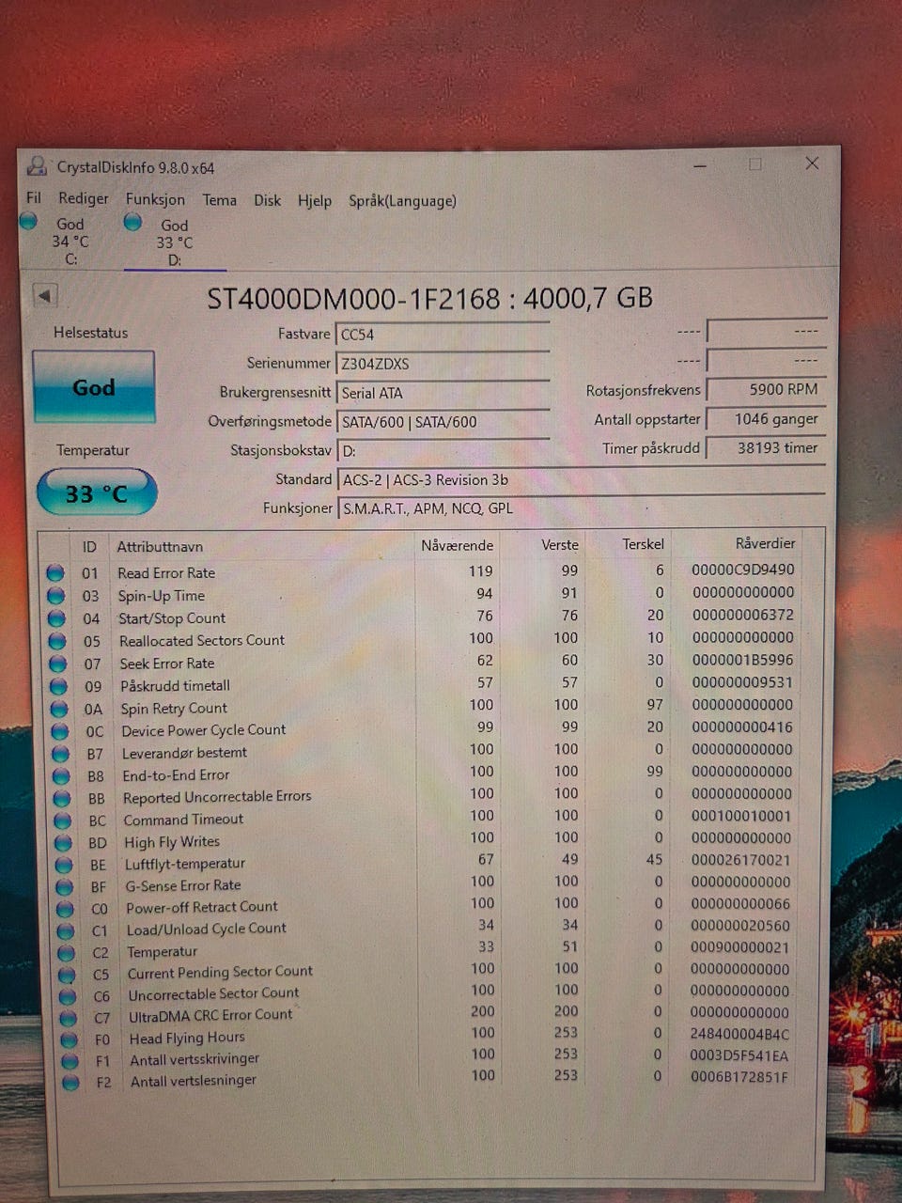The height and width of the screenshot is (1203, 902).
Task: Click the Attributtnavn column header
Action: (x=160, y=546)
